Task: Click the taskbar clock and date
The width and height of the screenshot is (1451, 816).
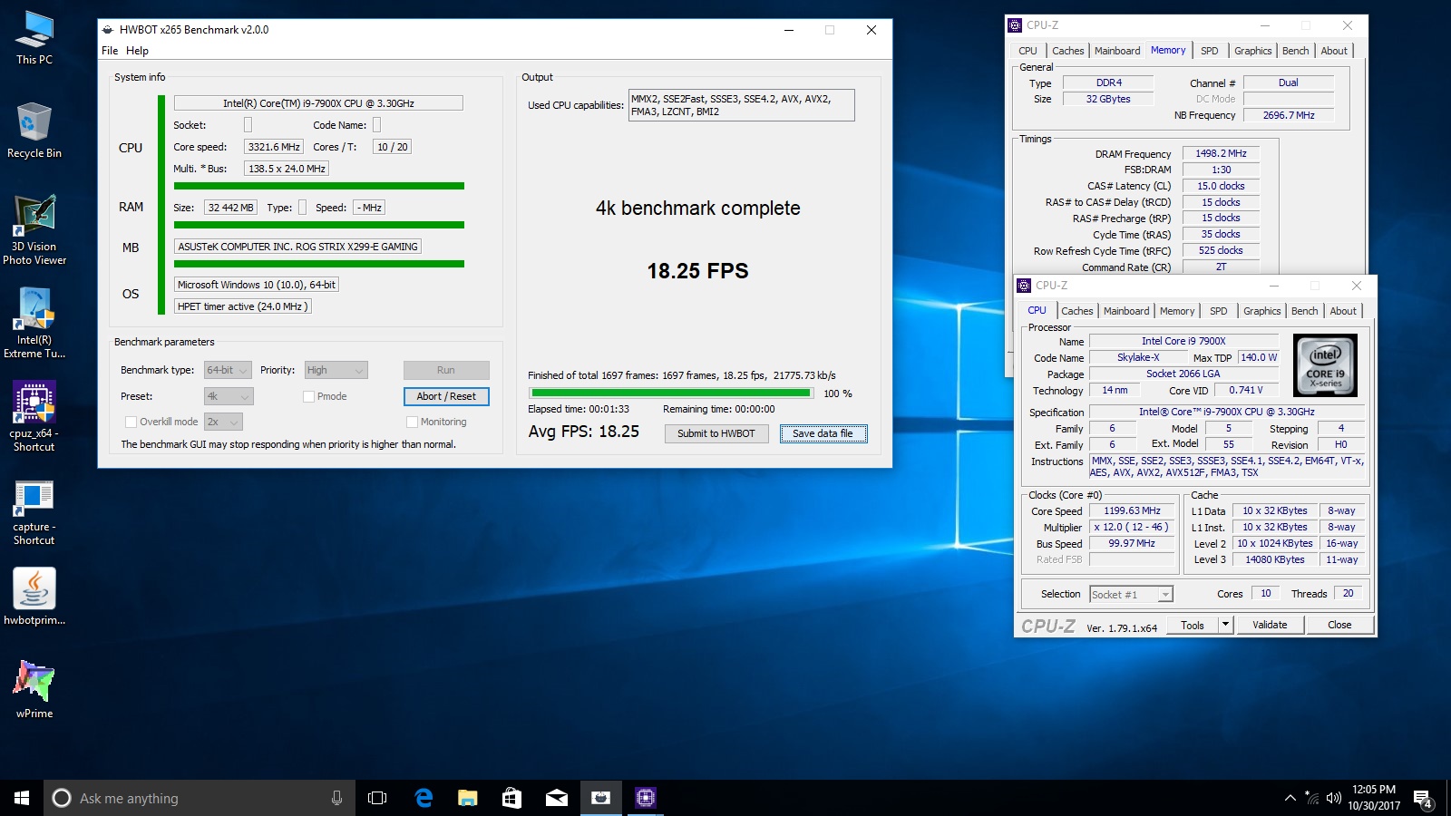Action: click(1373, 798)
